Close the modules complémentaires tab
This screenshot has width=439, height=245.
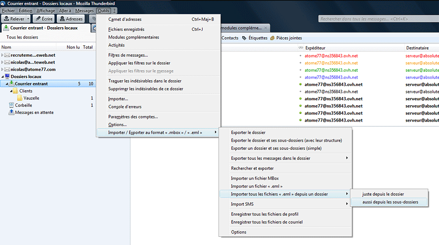(x=265, y=28)
